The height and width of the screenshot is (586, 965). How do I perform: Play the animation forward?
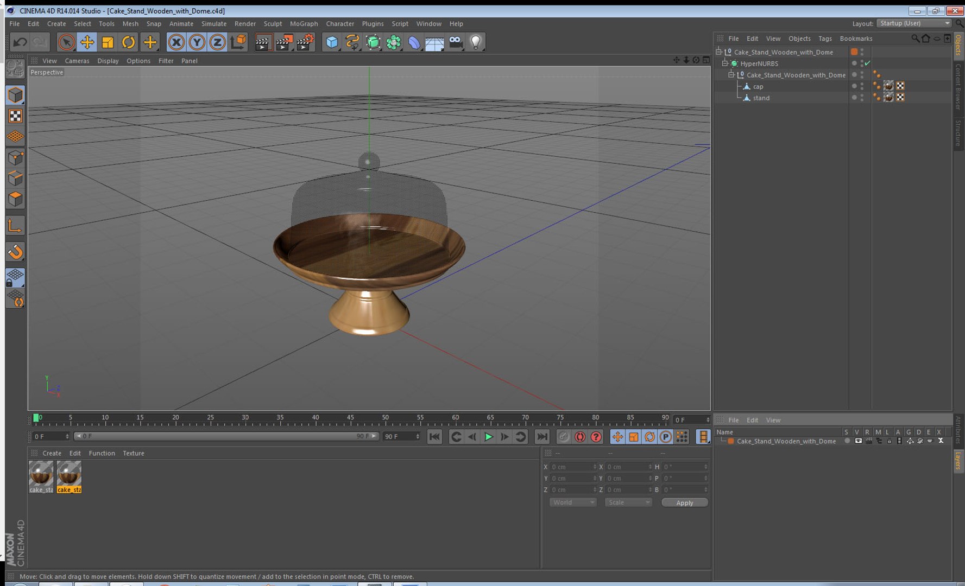pyautogui.click(x=488, y=437)
